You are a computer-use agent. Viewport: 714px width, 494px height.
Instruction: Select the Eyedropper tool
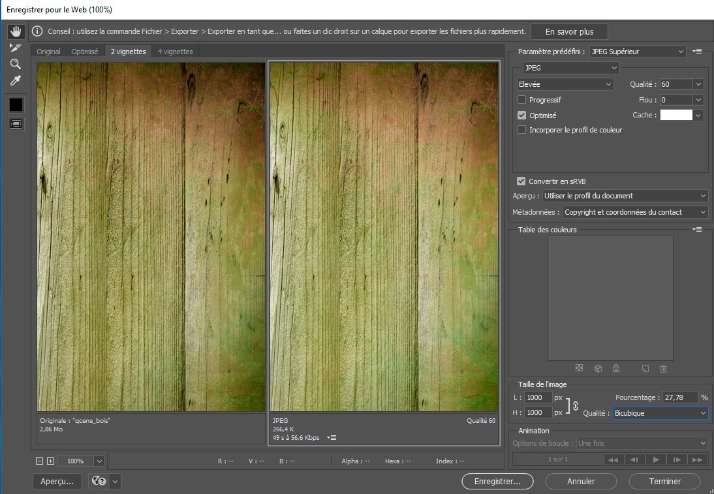tap(16, 81)
